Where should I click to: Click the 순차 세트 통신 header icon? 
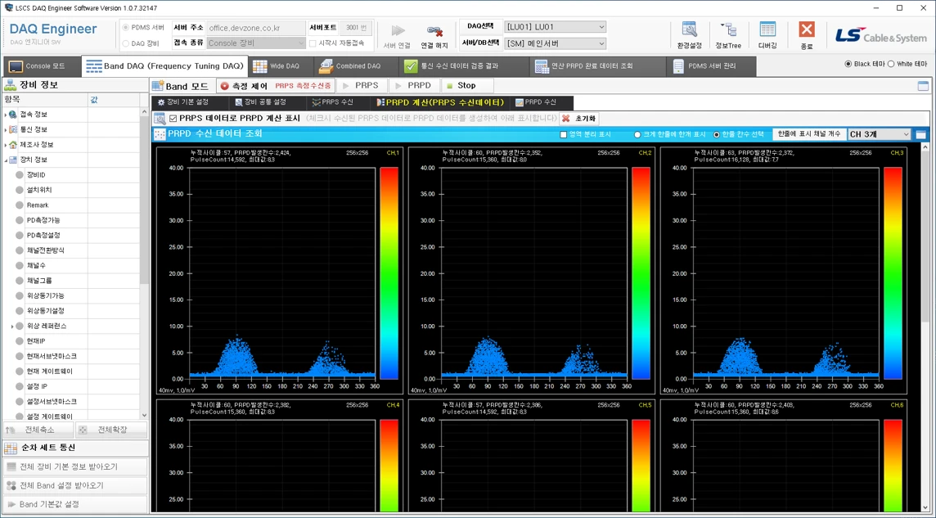tap(10, 448)
